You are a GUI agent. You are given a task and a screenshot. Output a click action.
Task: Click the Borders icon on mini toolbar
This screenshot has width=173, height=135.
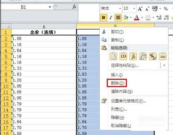(148, 18)
